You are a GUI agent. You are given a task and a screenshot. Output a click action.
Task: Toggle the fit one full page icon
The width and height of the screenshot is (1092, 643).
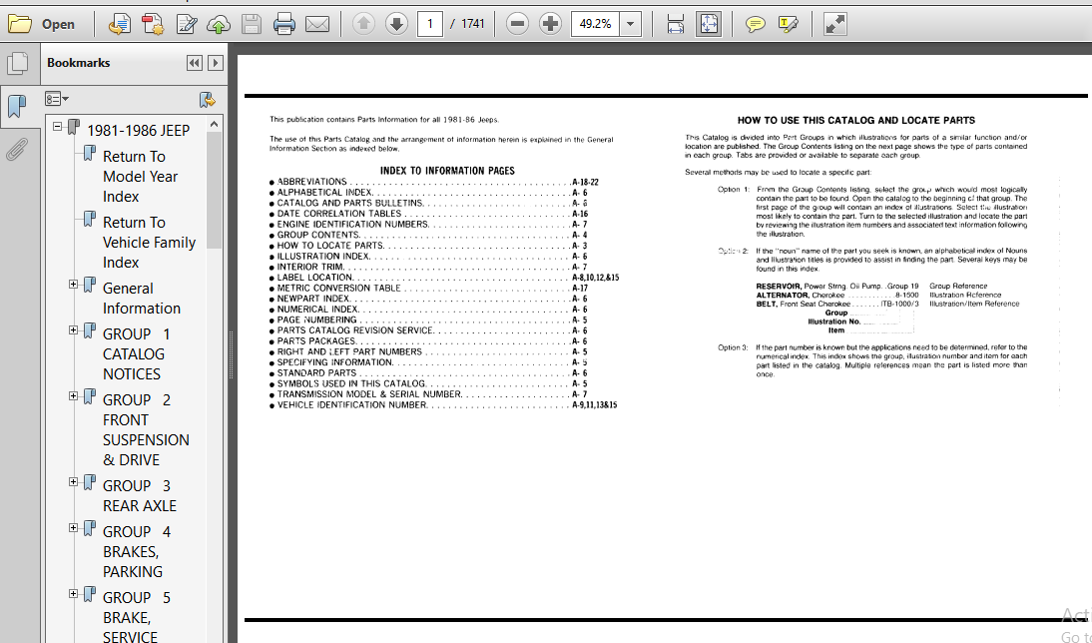pyautogui.click(x=709, y=24)
